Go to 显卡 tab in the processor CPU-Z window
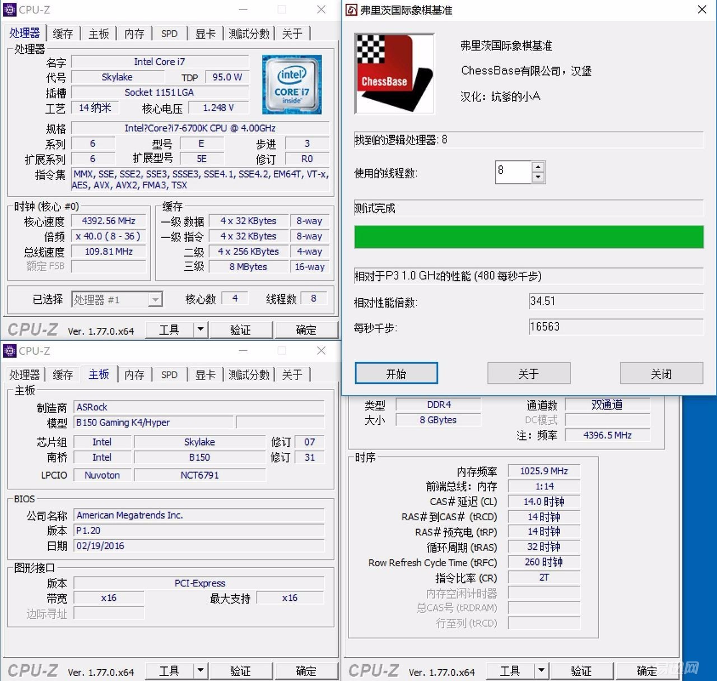 point(205,34)
